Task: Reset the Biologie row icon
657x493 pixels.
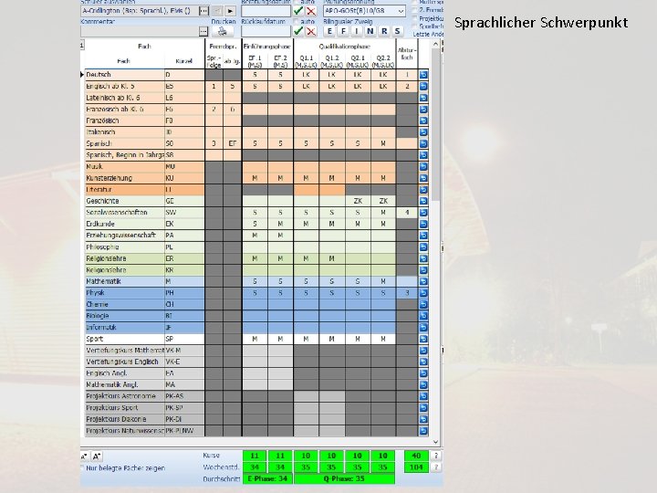Action: tap(423, 316)
